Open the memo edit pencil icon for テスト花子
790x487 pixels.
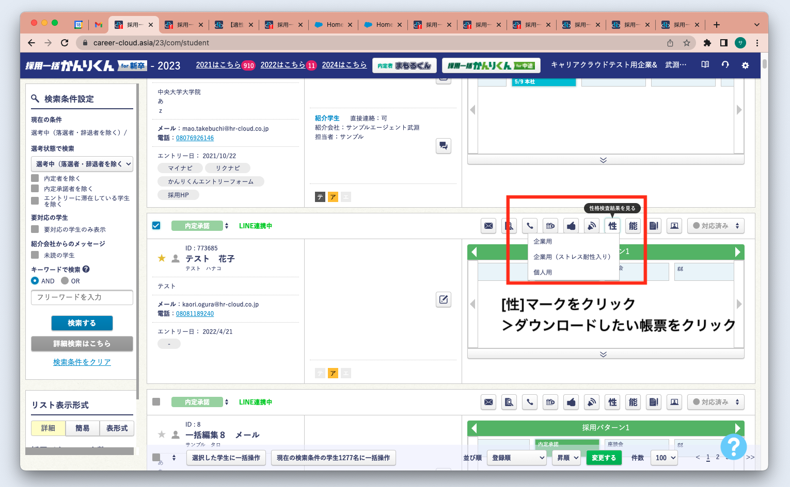pos(444,299)
